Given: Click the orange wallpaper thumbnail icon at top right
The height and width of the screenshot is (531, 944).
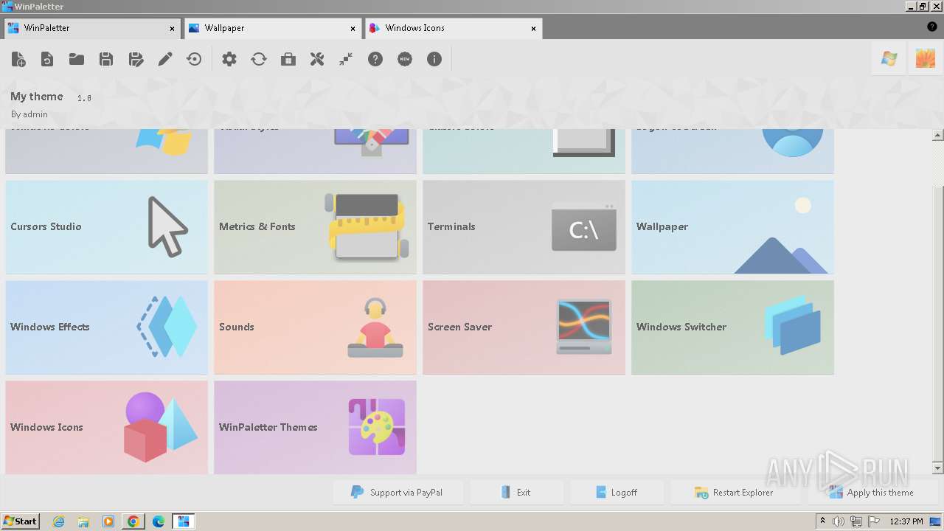Looking at the screenshot, I should pos(926,59).
